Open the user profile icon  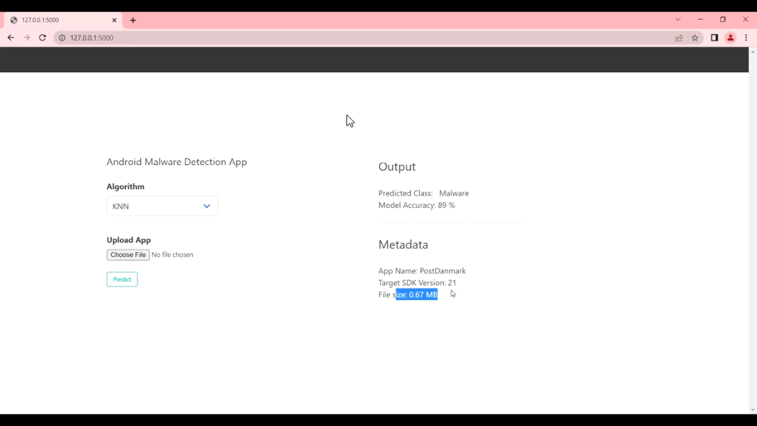coord(730,38)
